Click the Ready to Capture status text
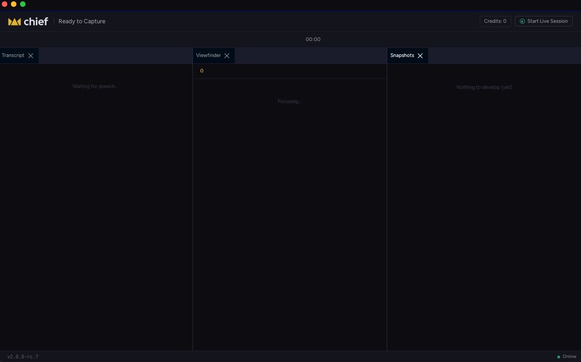The width and height of the screenshot is (581, 362). [82, 21]
